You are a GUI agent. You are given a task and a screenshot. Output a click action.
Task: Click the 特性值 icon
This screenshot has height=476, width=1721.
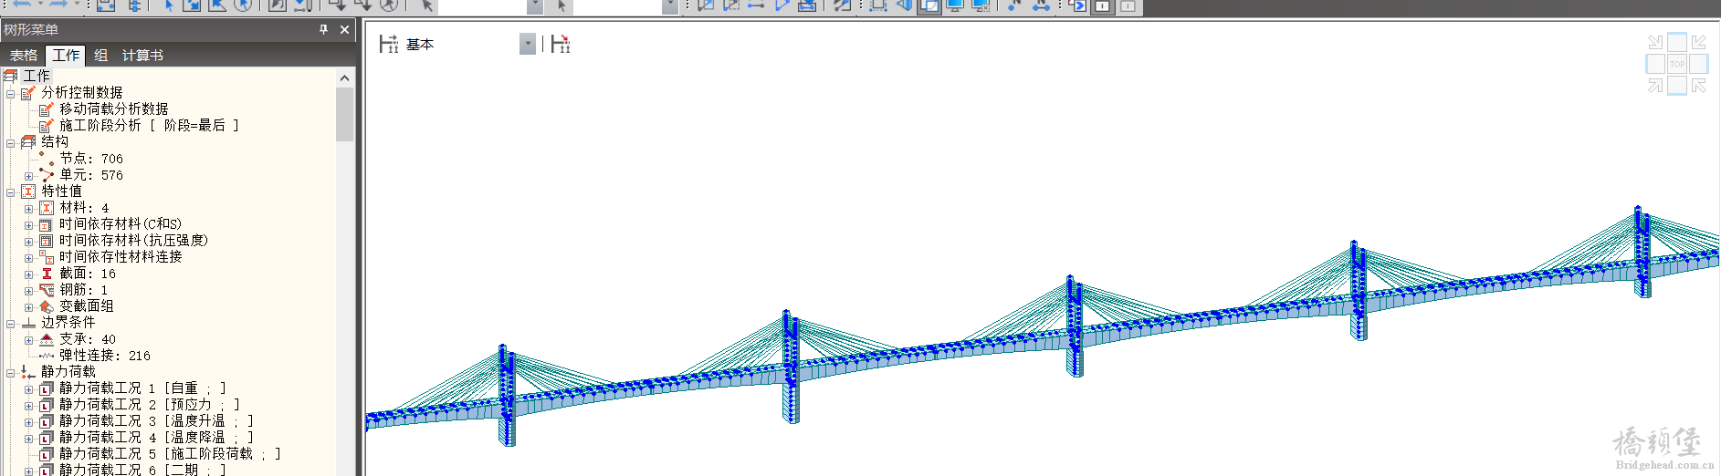point(28,191)
